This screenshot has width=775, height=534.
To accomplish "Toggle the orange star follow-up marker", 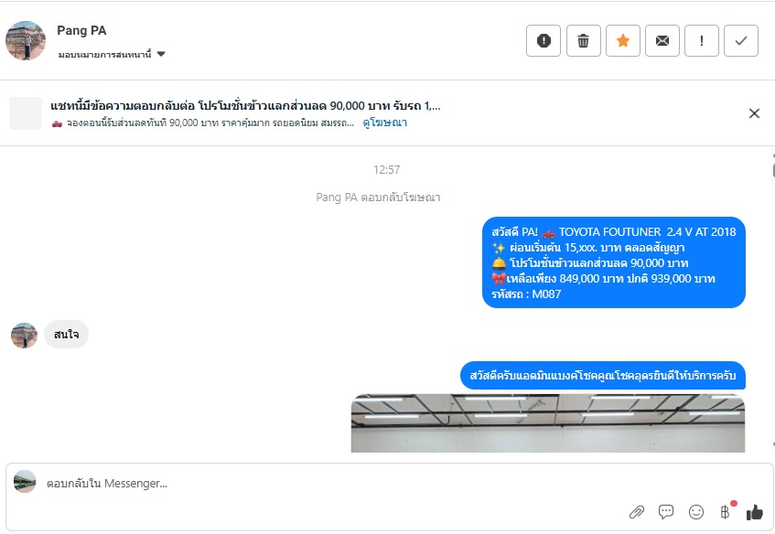I will pos(623,40).
